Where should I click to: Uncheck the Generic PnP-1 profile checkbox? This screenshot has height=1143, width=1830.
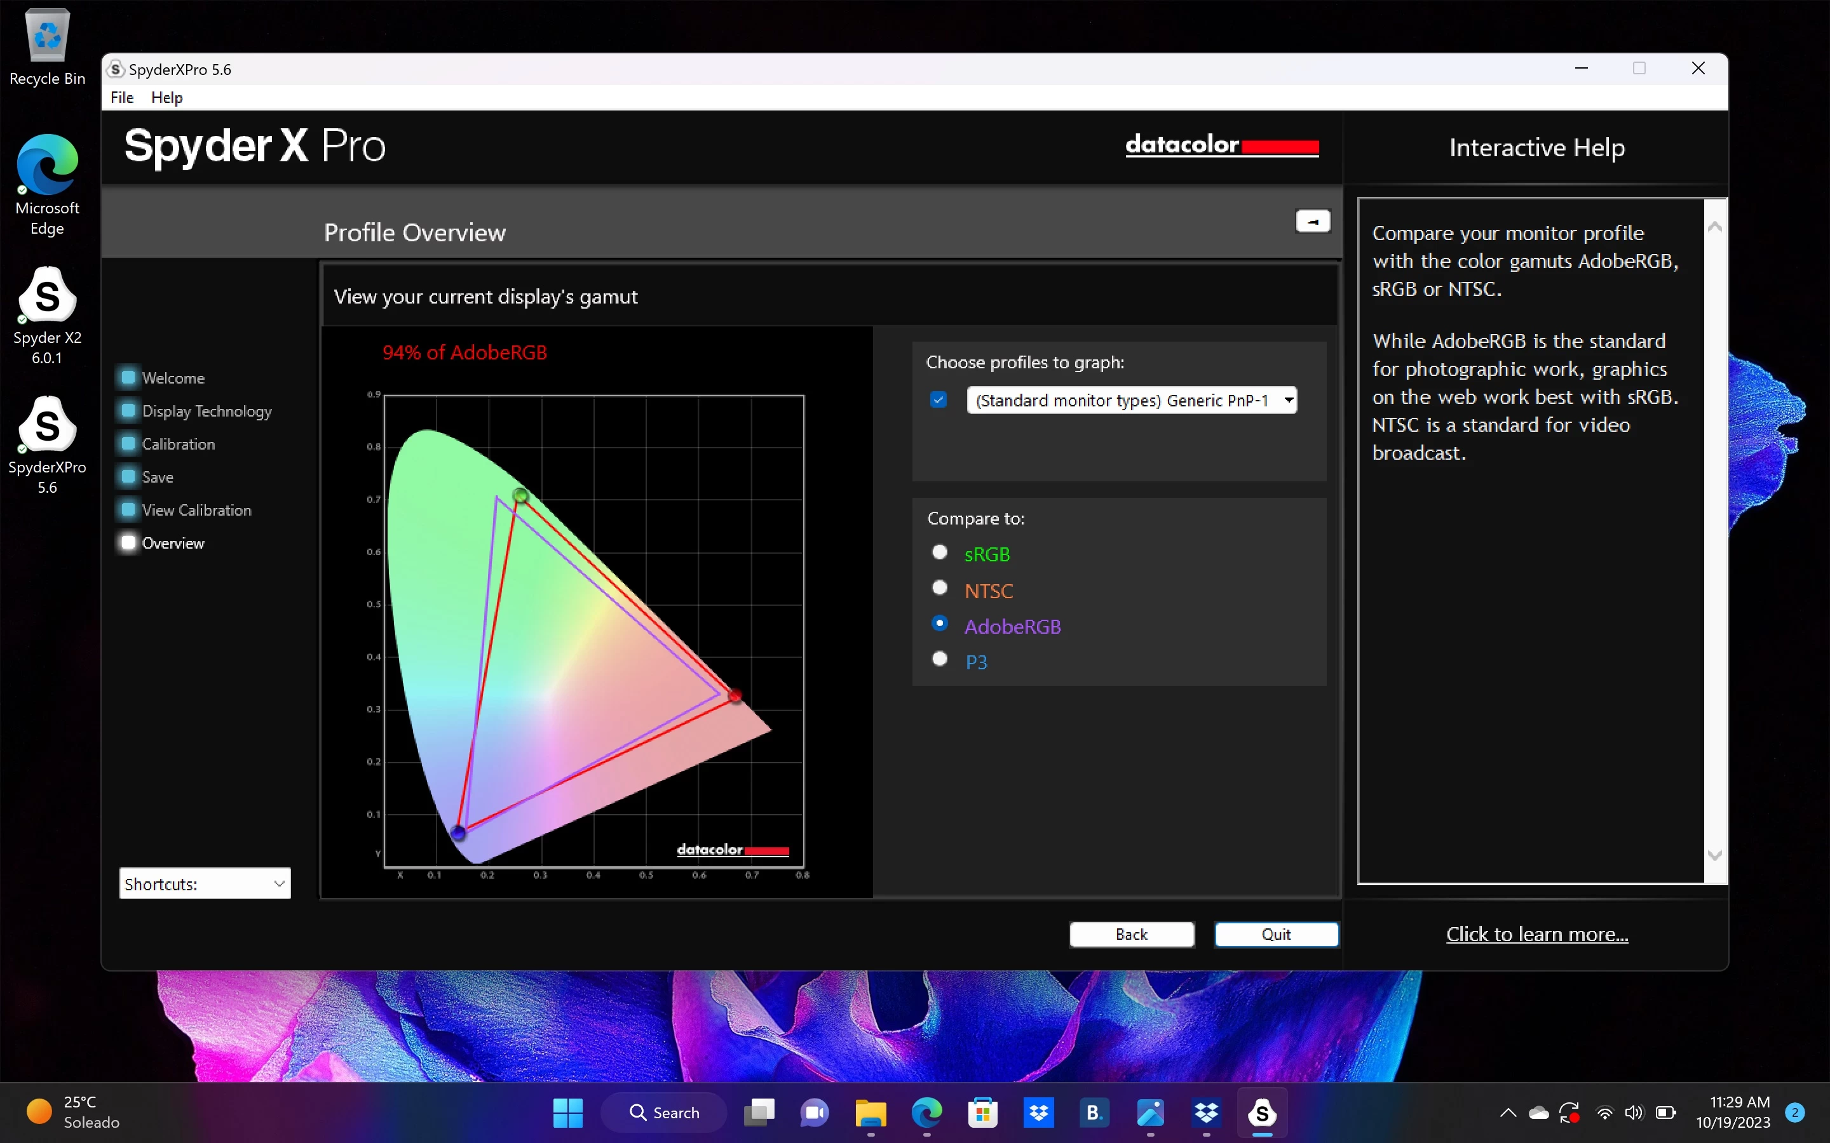pos(939,400)
